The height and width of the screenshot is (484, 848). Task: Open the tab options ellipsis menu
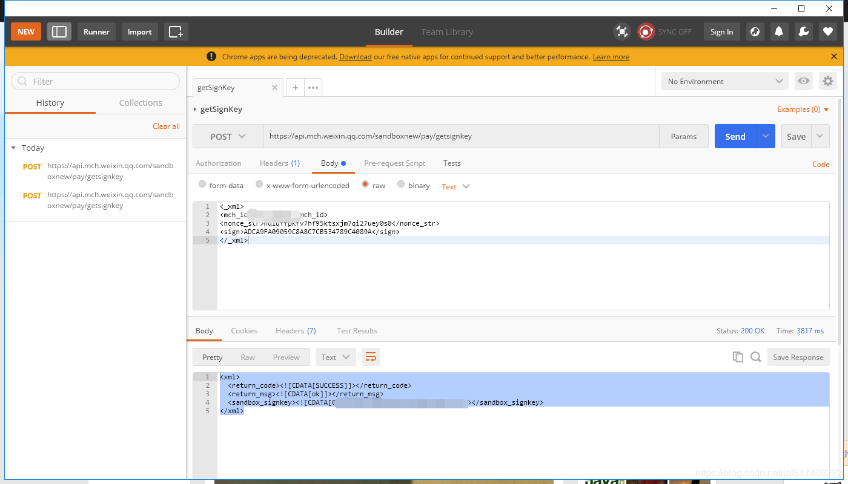pyautogui.click(x=313, y=88)
